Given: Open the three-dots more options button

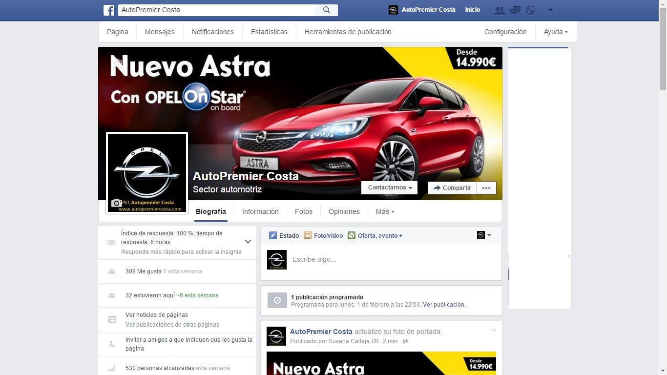Looking at the screenshot, I should (486, 187).
